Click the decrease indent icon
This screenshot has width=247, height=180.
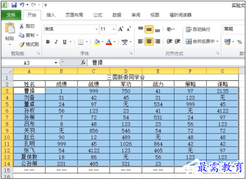[169, 42]
